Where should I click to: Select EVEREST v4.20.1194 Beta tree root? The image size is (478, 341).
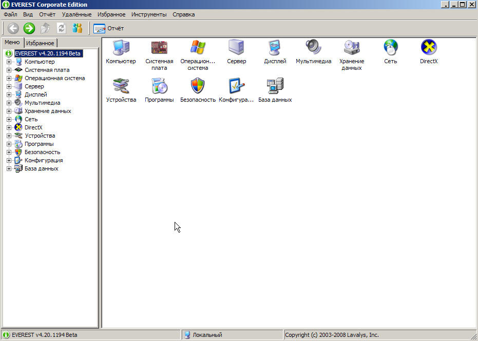(48, 53)
